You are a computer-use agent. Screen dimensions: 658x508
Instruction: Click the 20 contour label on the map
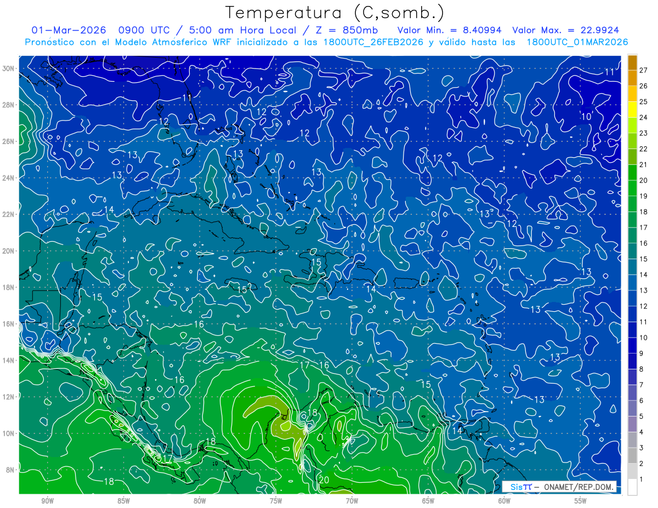pos(324,480)
